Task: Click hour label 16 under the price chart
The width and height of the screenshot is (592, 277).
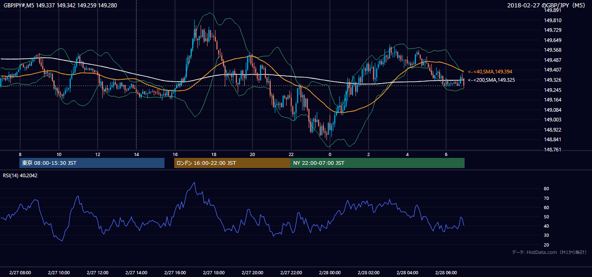Action: point(175,154)
